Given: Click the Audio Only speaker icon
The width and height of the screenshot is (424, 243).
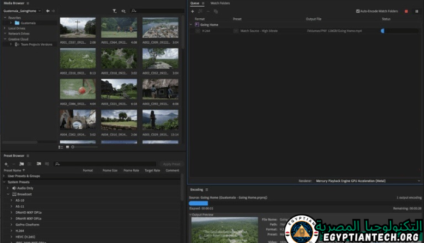Looking at the screenshot, I should pyautogui.click(x=14, y=188).
